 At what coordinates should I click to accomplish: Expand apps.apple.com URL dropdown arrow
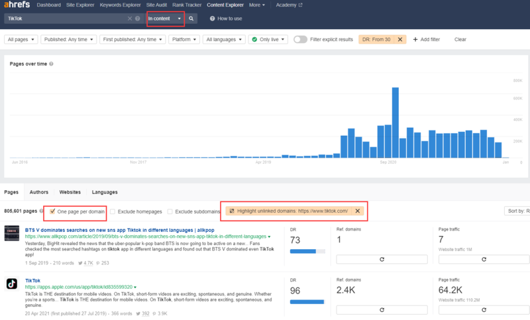(x=135, y=288)
